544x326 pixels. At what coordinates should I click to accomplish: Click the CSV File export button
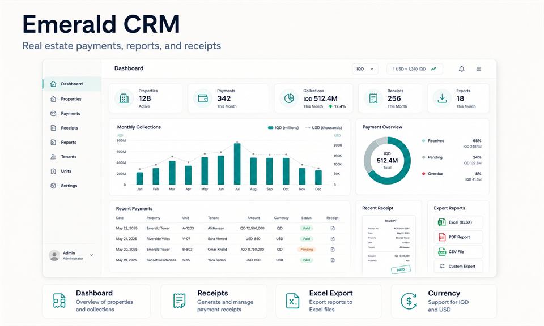[458, 252]
